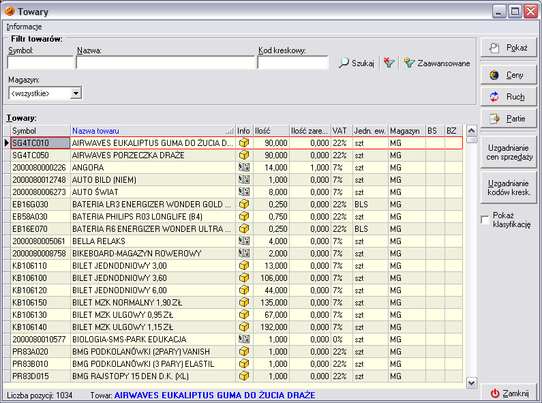
Task: Click magazine icon for BIOLOGIA-SMS-PARK EDUKACJA
Action: point(244,339)
